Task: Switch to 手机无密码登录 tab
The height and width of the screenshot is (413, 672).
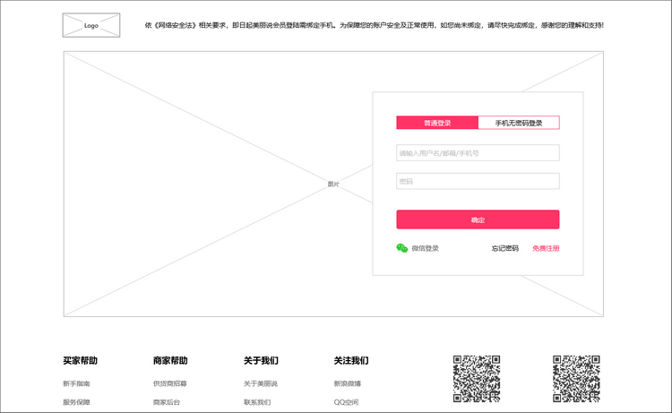Action: tap(519, 123)
